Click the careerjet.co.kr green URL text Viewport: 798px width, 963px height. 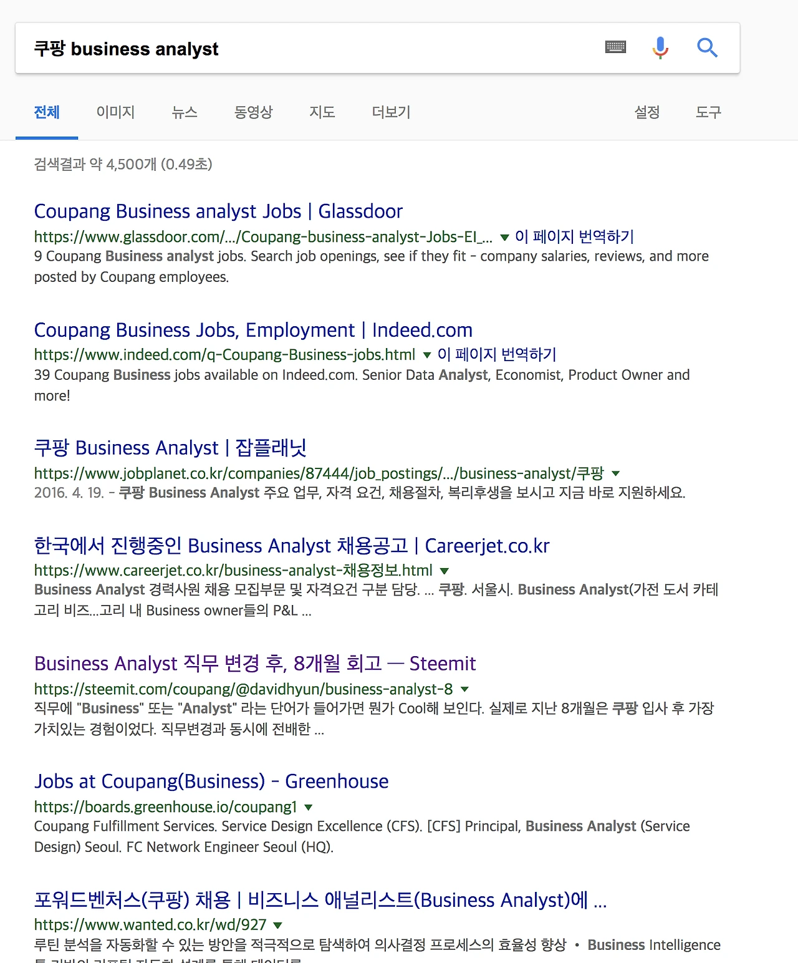[233, 571]
